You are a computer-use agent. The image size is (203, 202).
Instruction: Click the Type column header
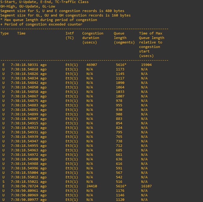tap(5, 33)
